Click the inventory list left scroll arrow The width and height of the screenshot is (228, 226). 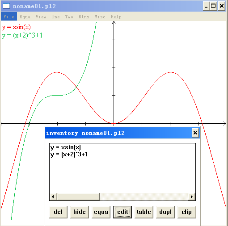click(x=53, y=197)
